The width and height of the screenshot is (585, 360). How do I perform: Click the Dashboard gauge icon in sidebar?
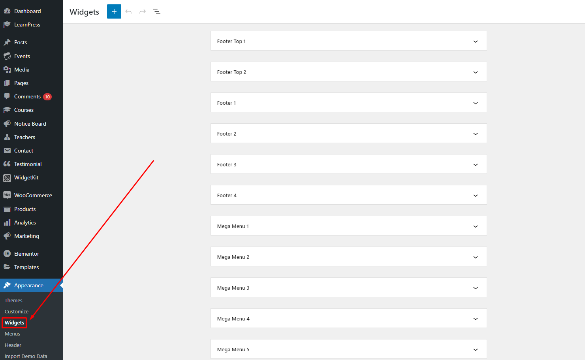[x=7, y=11]
